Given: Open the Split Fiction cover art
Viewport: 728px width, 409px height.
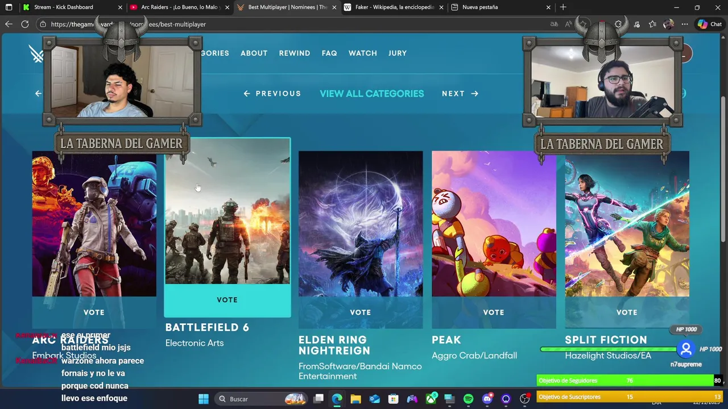Looking at the screenshot, I should pos(627,224).
